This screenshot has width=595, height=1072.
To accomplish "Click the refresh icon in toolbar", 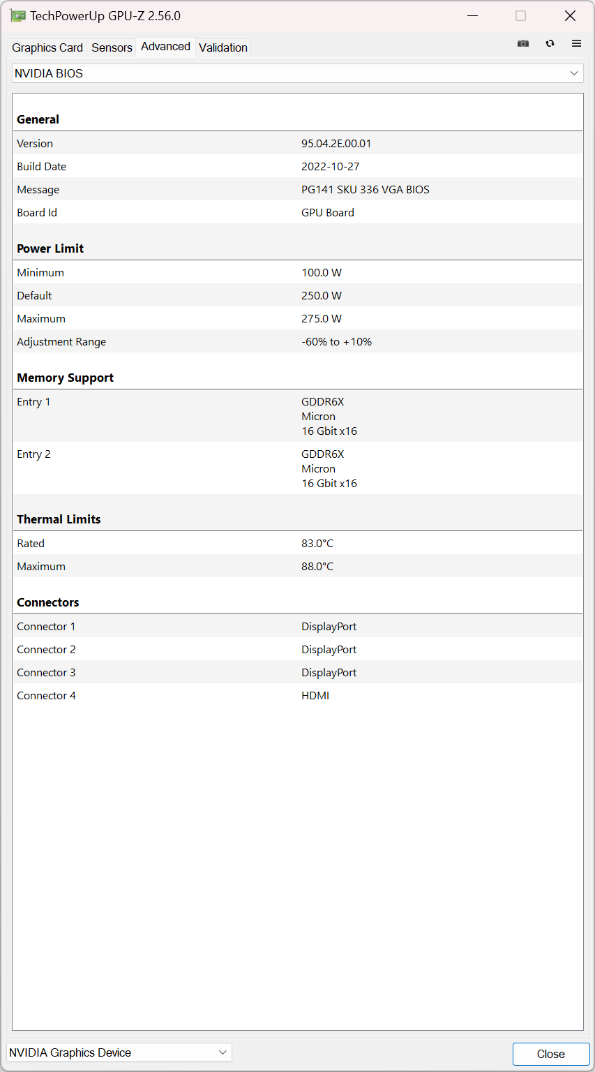I will pos(550,43).
